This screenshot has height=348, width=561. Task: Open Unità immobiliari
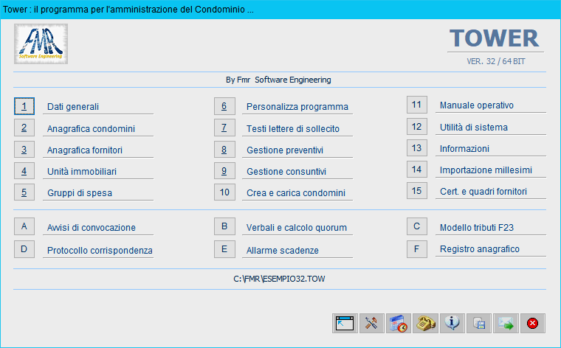point(82,172)
